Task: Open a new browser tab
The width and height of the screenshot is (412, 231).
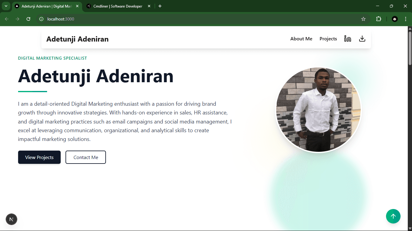Action: 160,6
